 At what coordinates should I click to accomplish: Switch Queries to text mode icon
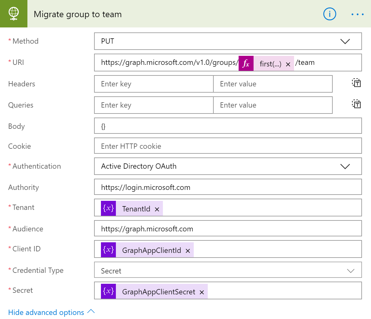tap(356, 104)
